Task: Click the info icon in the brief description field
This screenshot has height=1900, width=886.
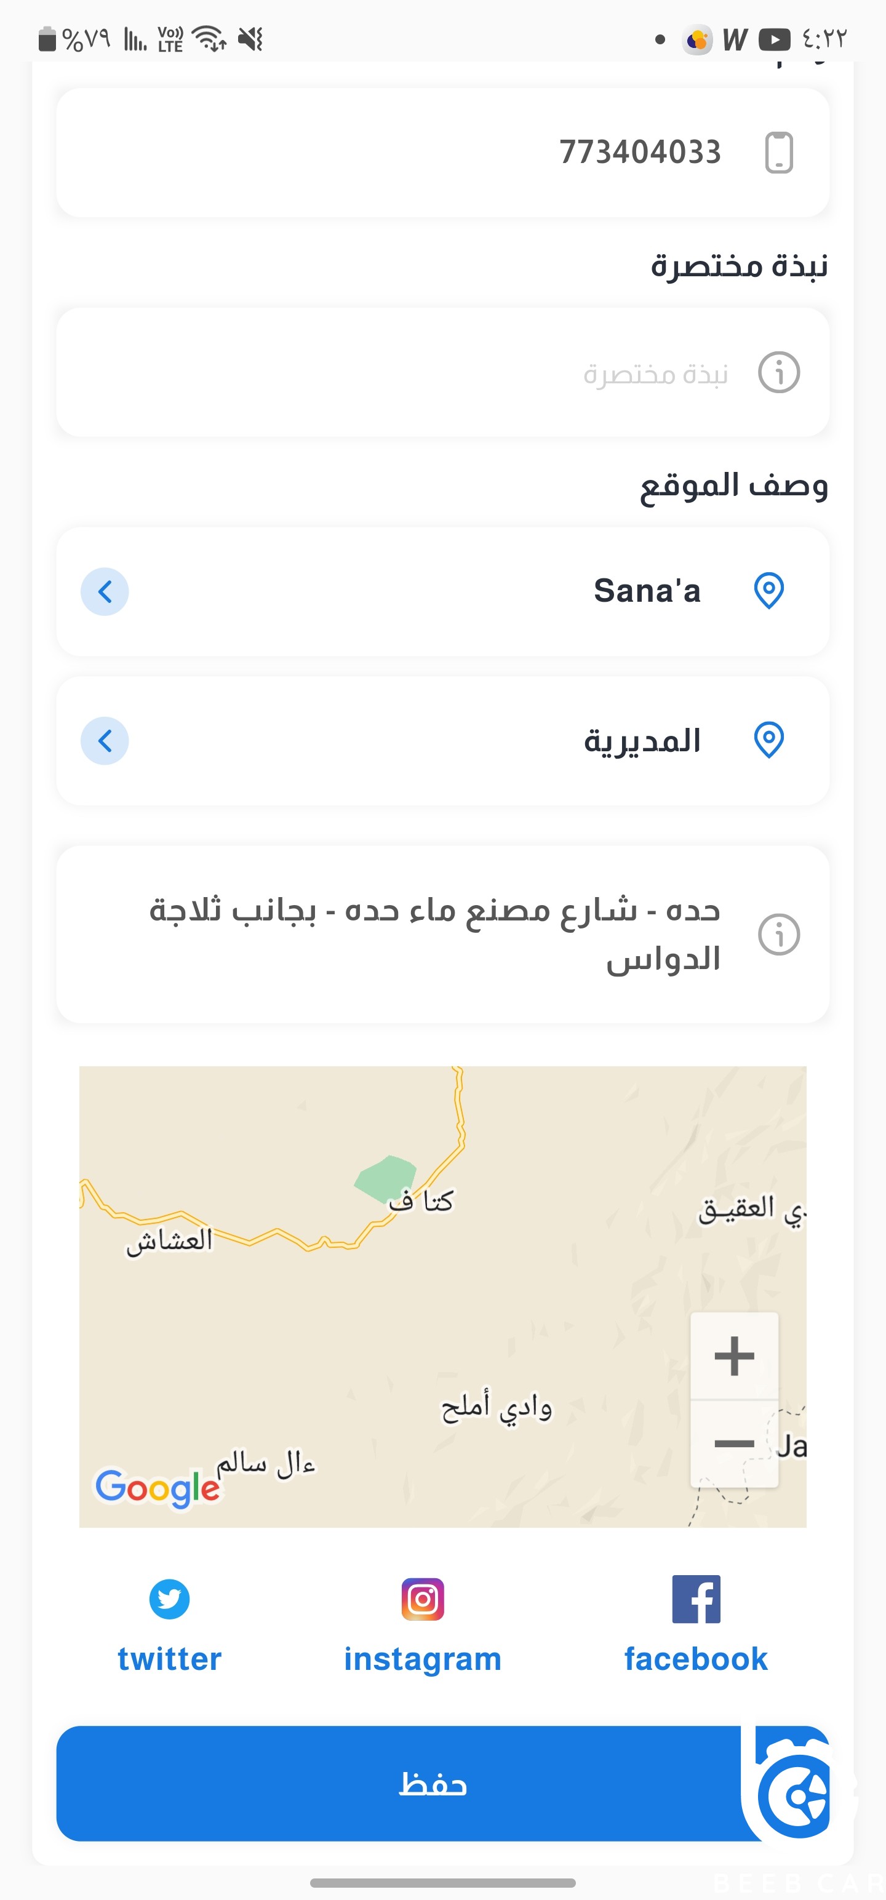Action: tap(779, 372)
